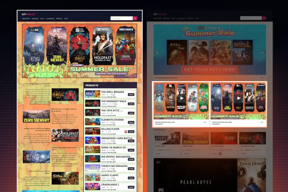Click the PRODUCTS panel header
Screen dimensions: 288x192
pos(110,85)
